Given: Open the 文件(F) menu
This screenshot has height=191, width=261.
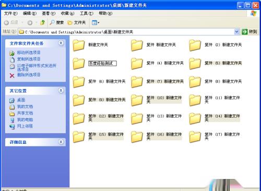Looking at the screenshot, I should click(11, 13).
